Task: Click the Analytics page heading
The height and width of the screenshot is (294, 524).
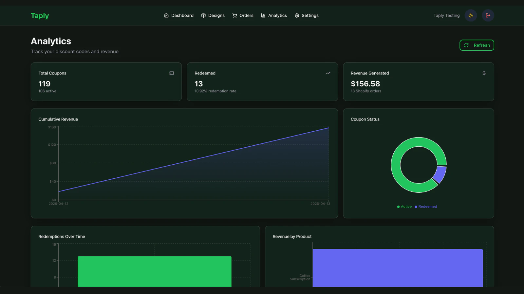Action: pyautogui.click(x=51, y=41)
